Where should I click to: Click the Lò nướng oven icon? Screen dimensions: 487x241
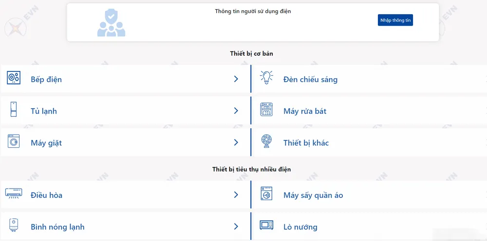(x=266, y=225)
